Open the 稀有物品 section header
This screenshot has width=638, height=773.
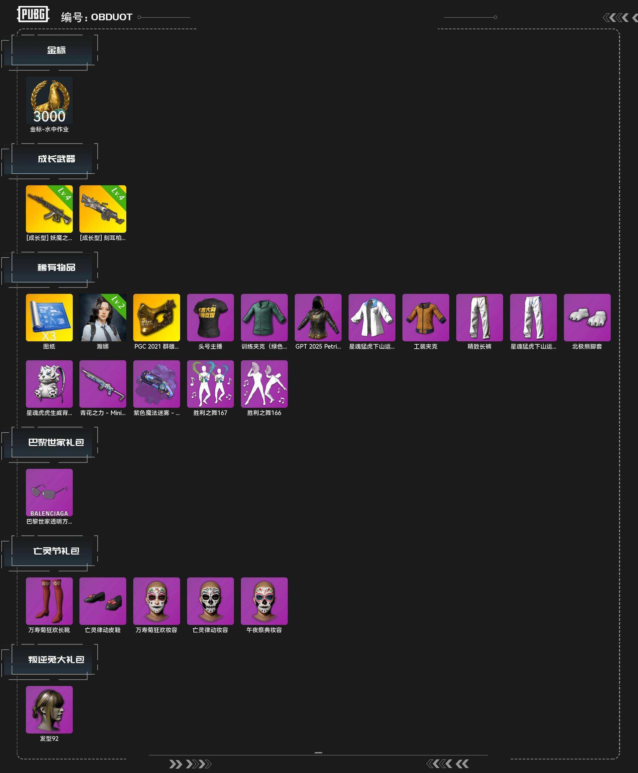[56, 267]
